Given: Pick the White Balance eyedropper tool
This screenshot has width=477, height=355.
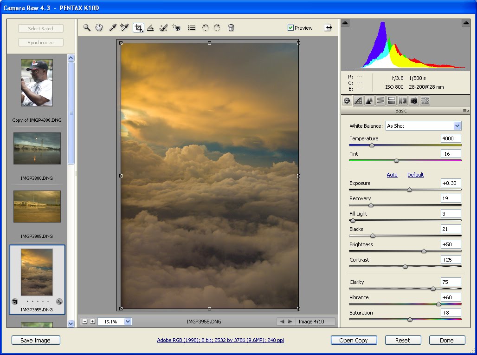Looking at the screenshot, I should click(x=113, y=28).
